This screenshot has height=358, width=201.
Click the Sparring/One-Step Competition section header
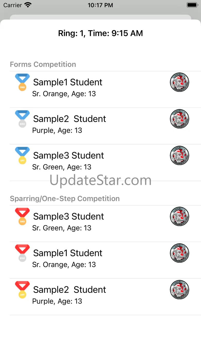coord(65,198)
